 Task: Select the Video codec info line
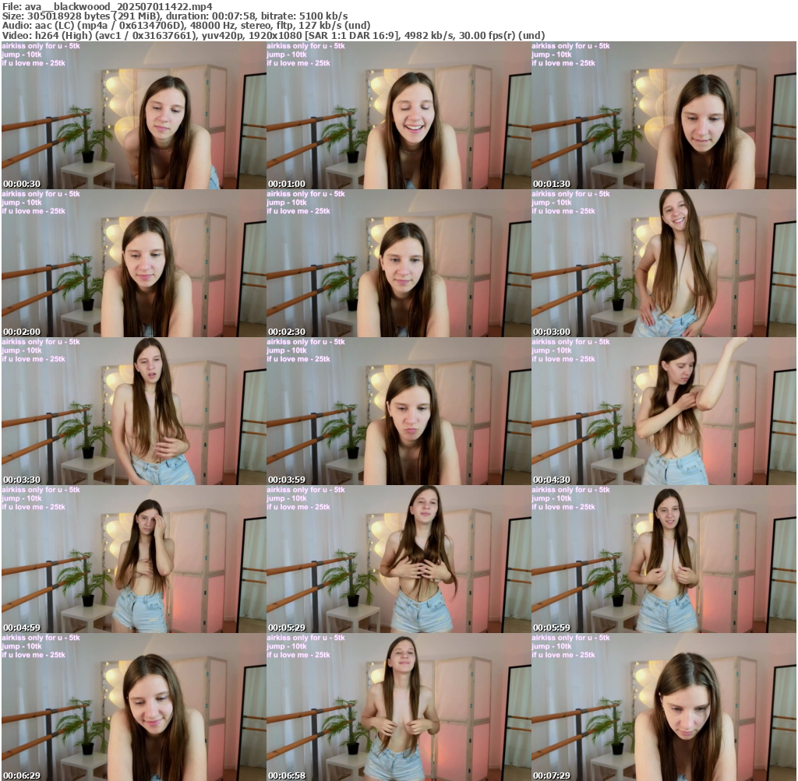tap(273, 35)
